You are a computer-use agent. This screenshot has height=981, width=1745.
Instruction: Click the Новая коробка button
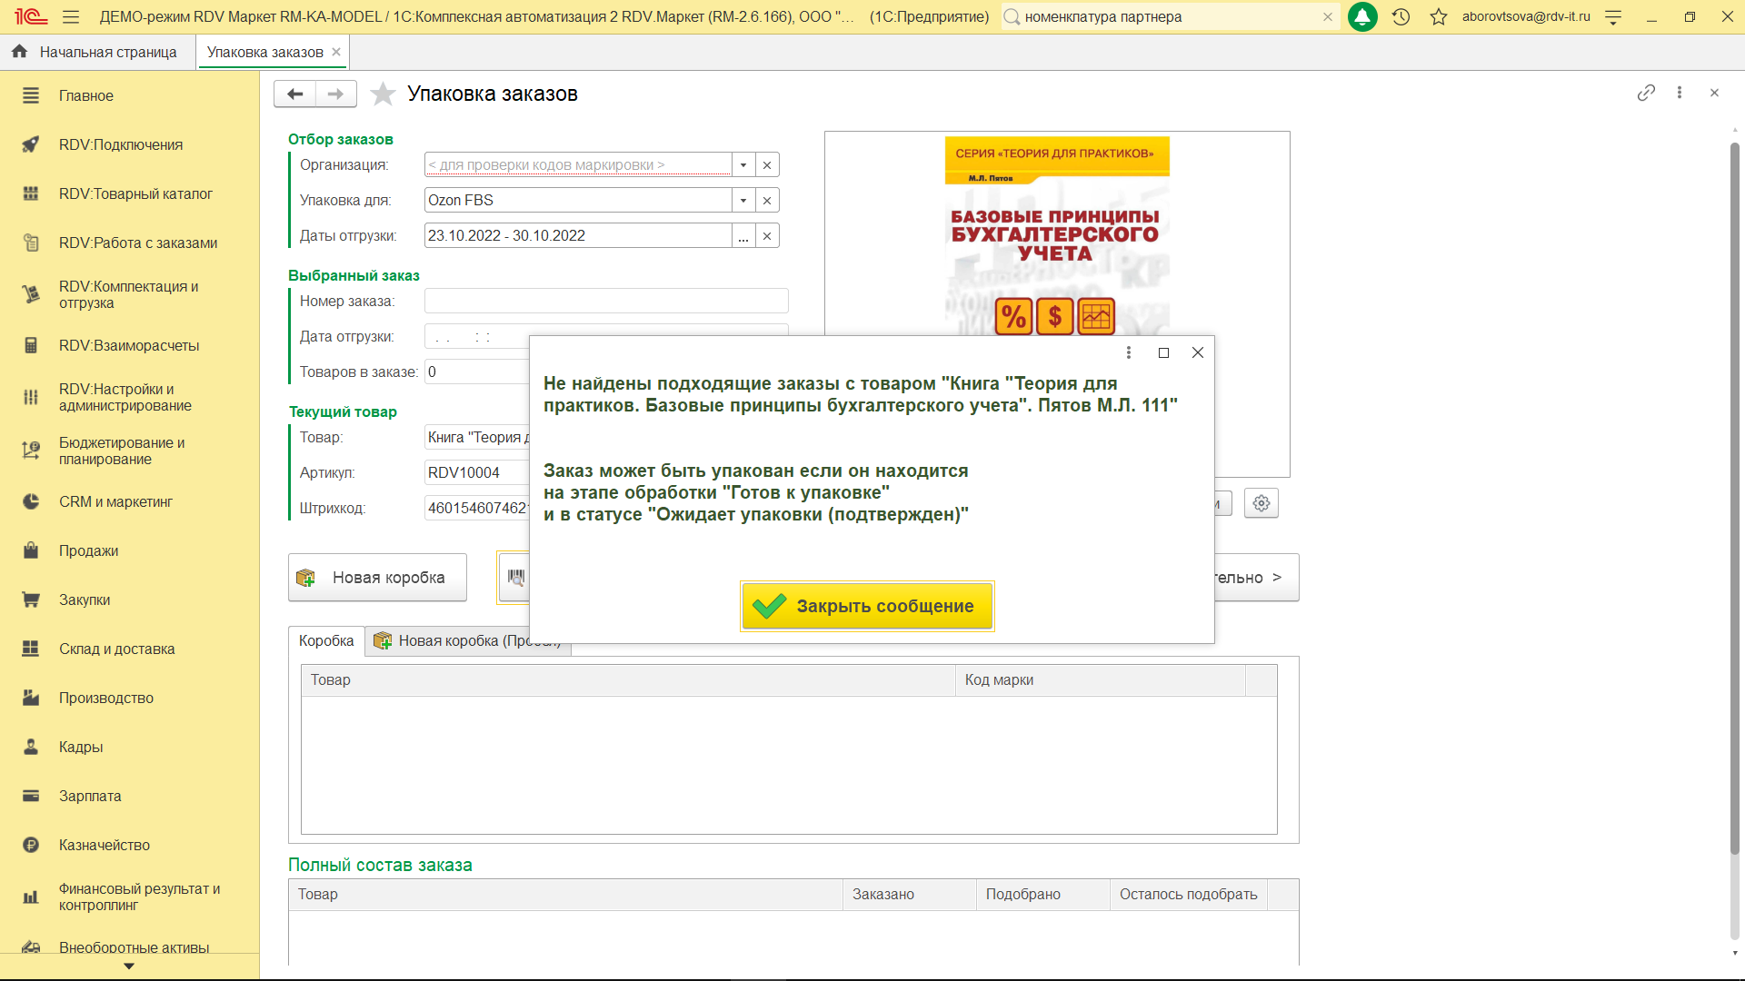[377, 578]
